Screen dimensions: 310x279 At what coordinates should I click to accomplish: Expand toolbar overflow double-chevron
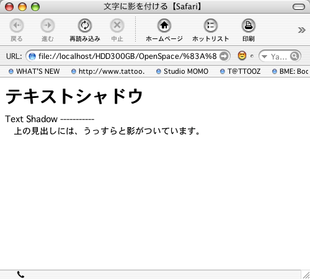(x=301, y=30)
